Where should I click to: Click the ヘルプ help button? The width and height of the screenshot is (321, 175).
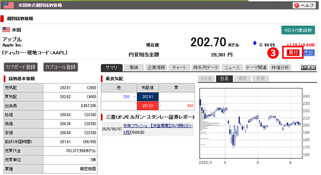(x=305, y=5)
